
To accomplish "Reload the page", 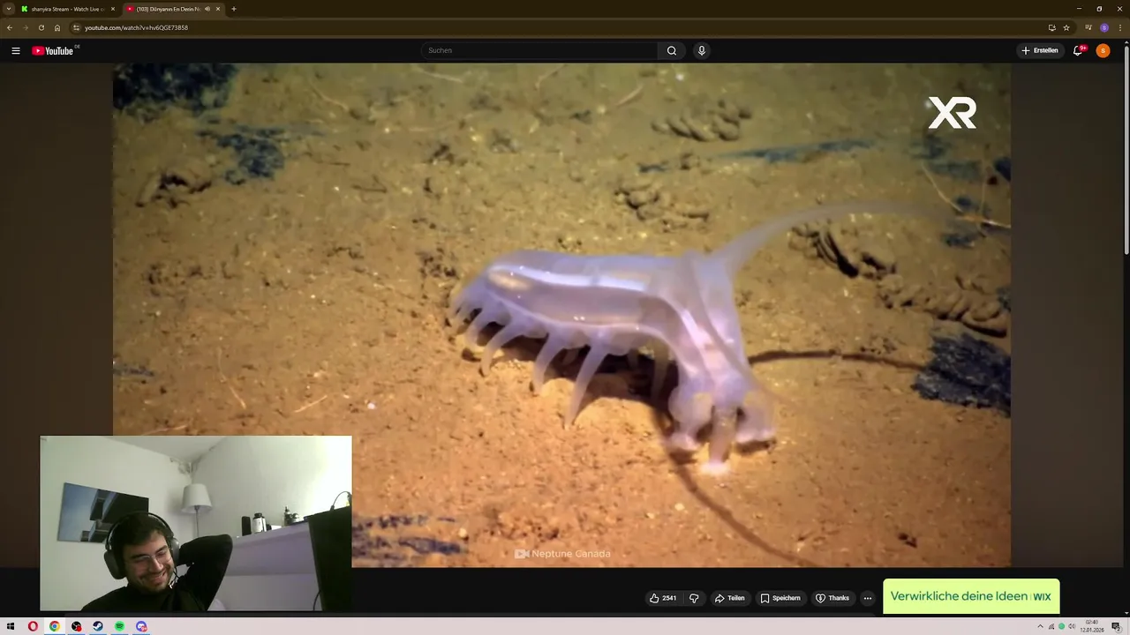I will pyautogui.click(x=41, y=27).
